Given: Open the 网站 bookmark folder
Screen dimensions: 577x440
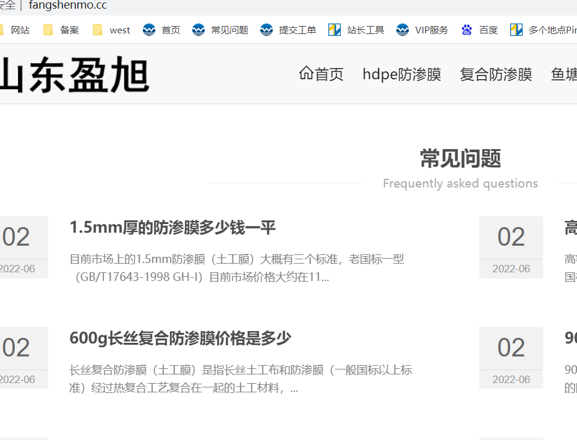Looking at the screenshot, I should pos(14,30).
